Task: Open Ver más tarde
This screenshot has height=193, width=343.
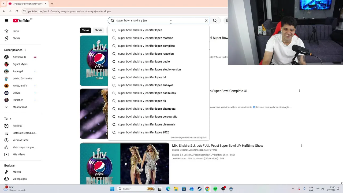Action: (x=20, y=140)
